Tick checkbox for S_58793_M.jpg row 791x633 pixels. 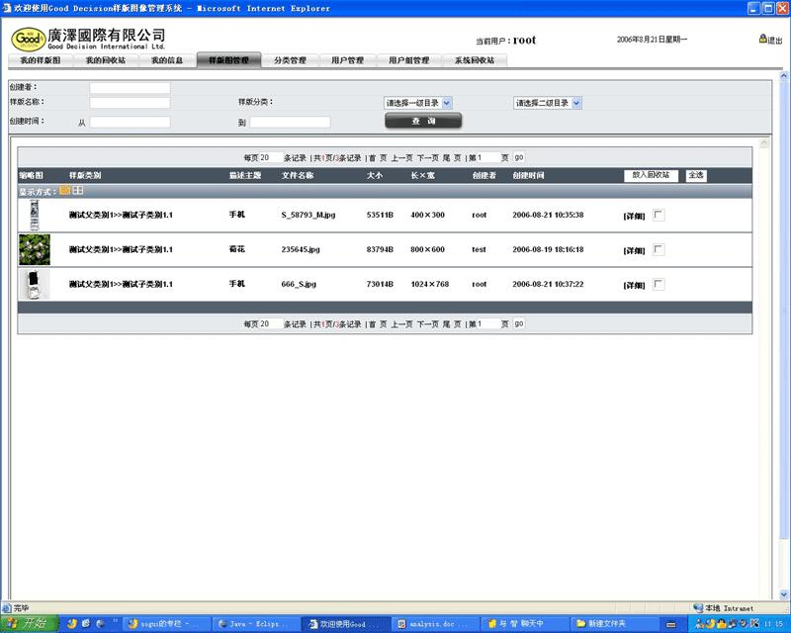pyautogui.click(x=659, y=215)
